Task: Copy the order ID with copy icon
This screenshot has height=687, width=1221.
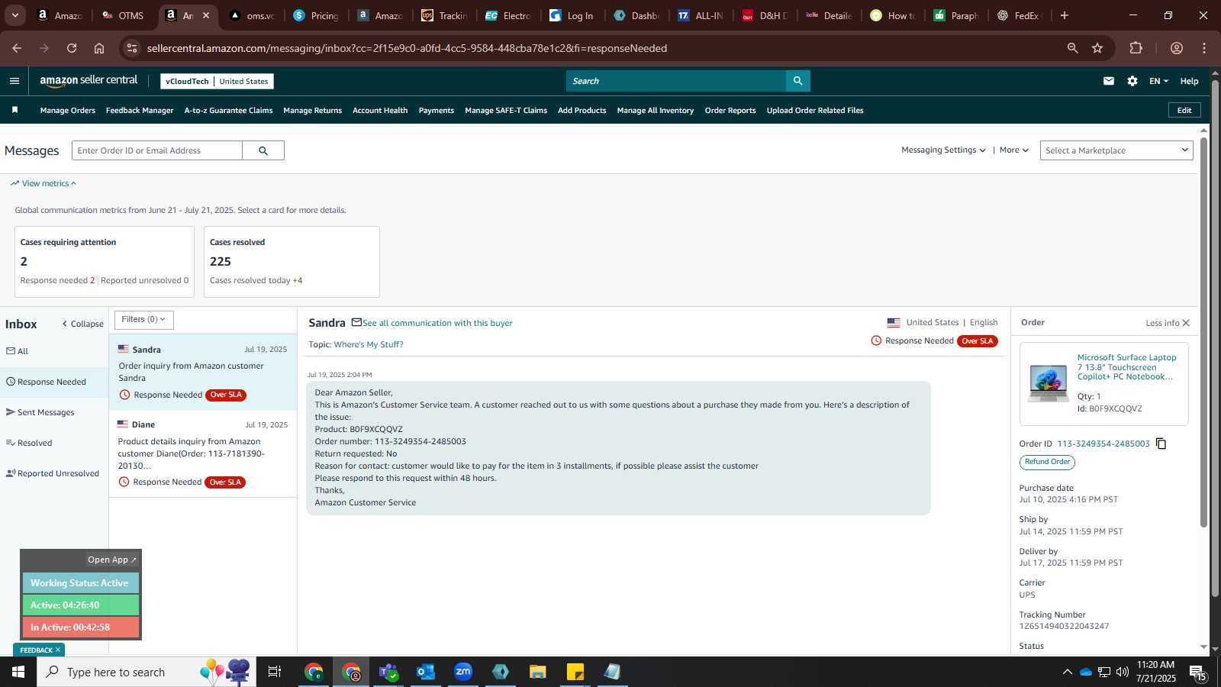Action: (x=1161, y=443)
